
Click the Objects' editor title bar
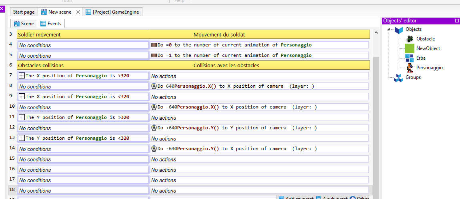pyautogui.click(x=420, y=21)
